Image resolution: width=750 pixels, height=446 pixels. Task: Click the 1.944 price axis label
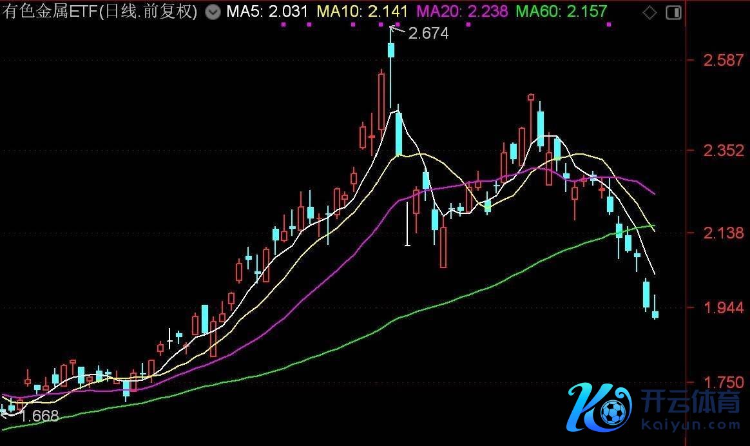(723, 307)
